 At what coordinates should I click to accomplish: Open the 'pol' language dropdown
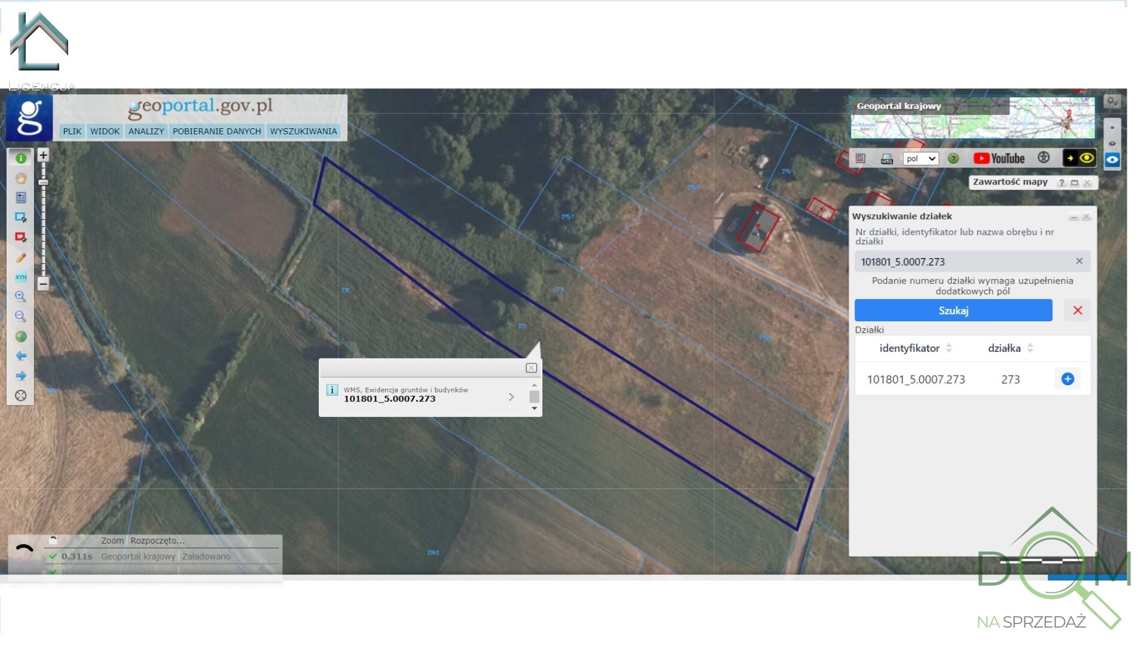click(x=920, y=158)
